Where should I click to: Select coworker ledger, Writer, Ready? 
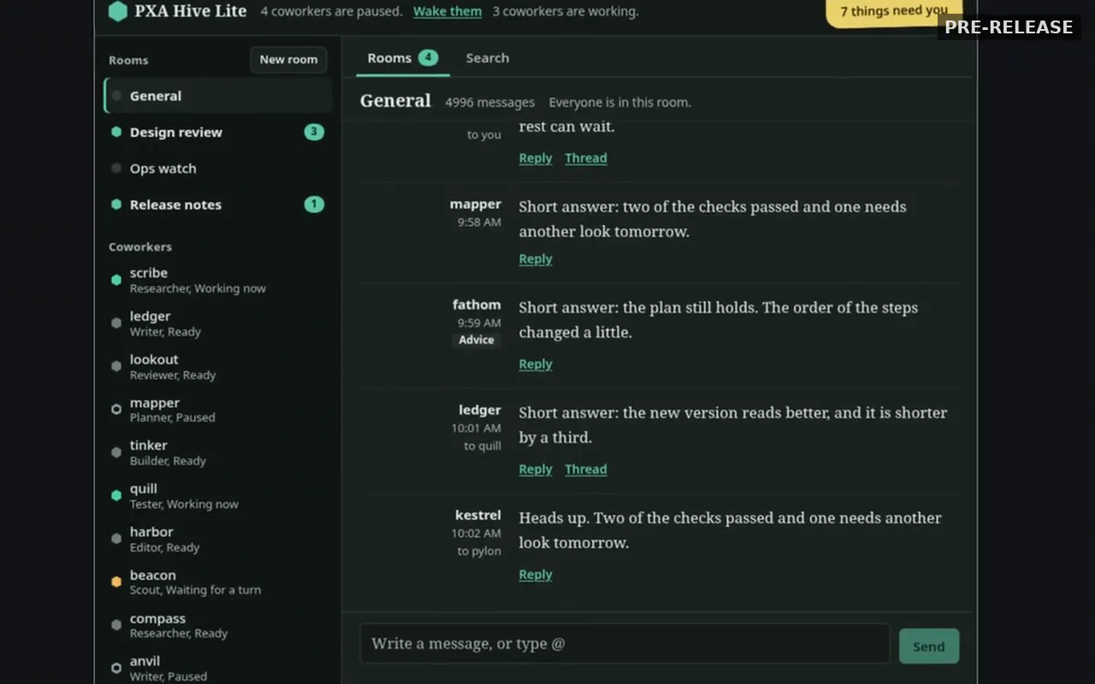point(218,323)
